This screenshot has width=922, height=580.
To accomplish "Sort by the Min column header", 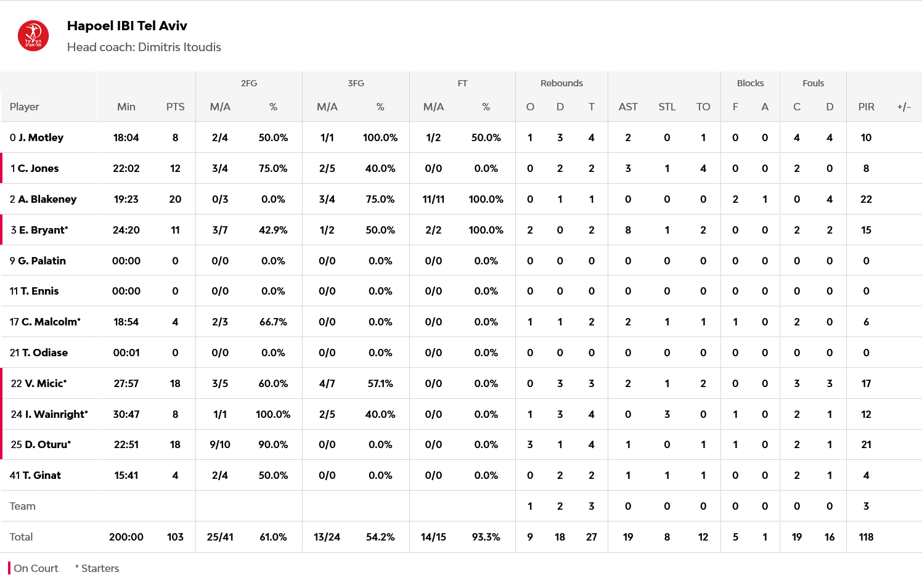I will click(126, 107).
